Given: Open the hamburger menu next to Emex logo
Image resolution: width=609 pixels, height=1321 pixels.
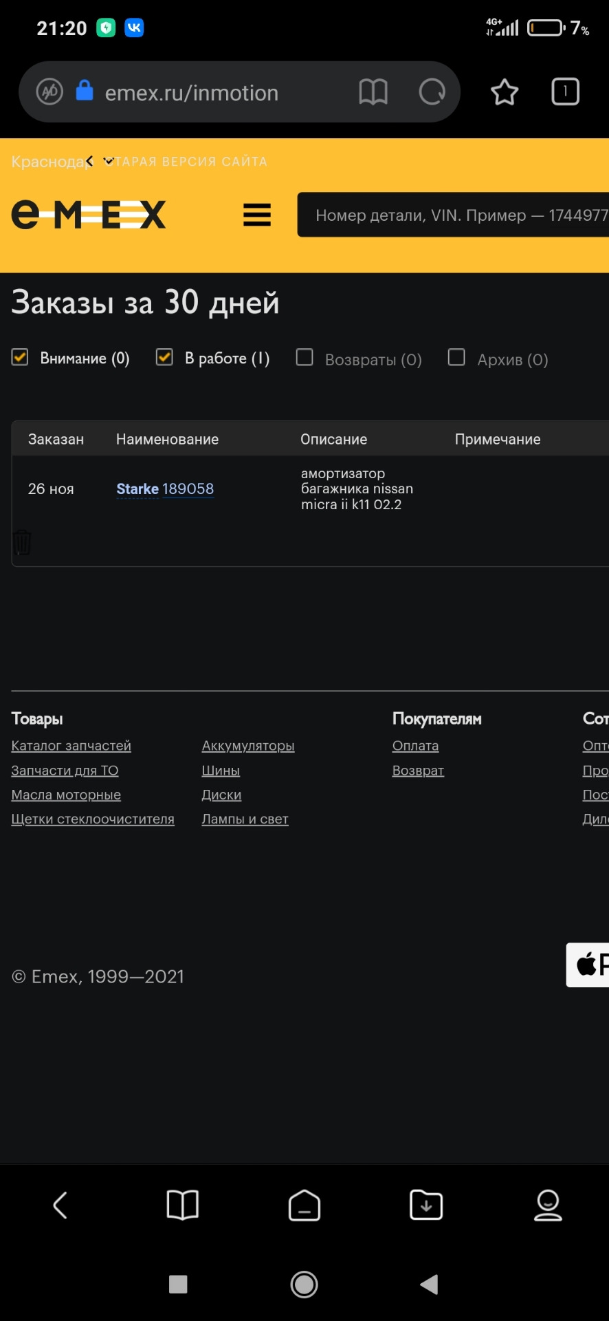Looking at the screenshot, I should tap(257, 215).
